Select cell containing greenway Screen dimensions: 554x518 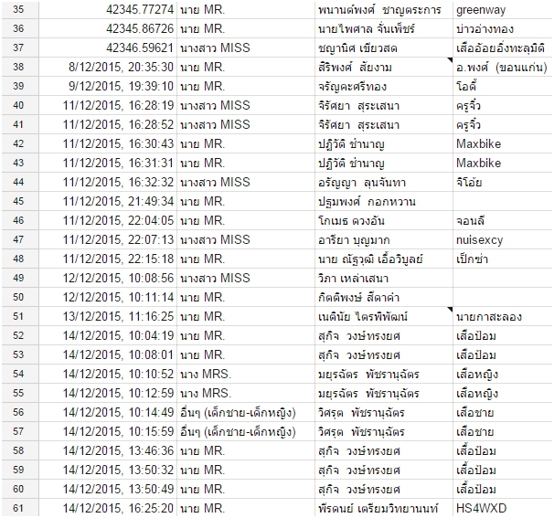(503, 9)
